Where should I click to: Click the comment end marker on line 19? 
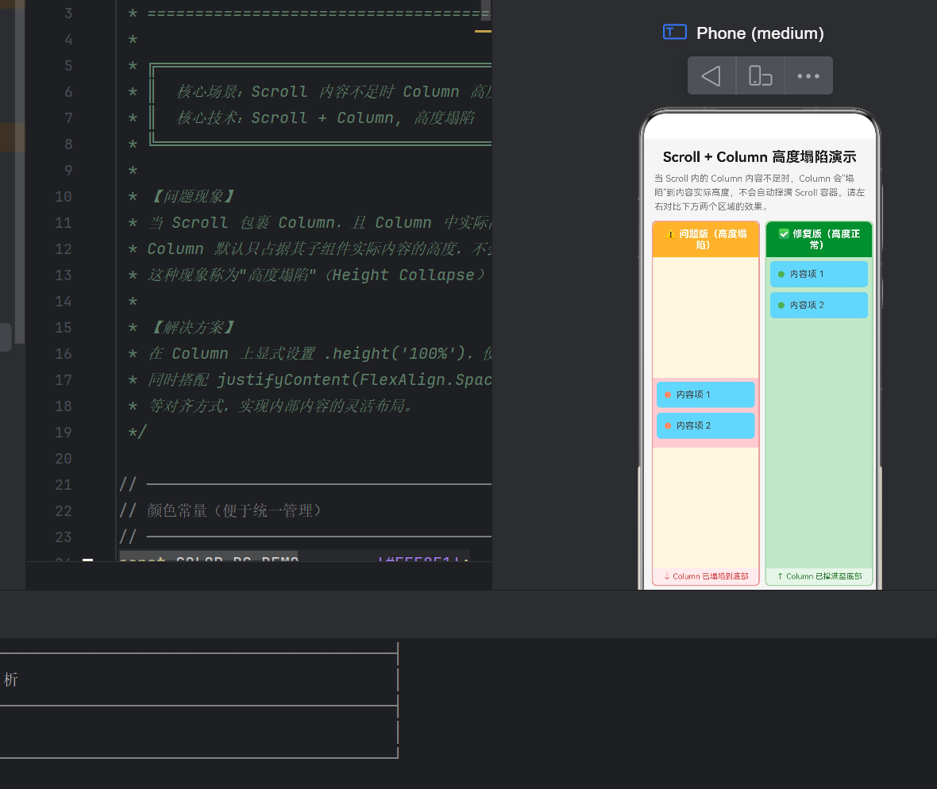click(x=137, y=432)
